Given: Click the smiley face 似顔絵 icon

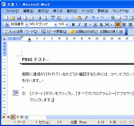Looking at the screenshot, I should [73, 32].
